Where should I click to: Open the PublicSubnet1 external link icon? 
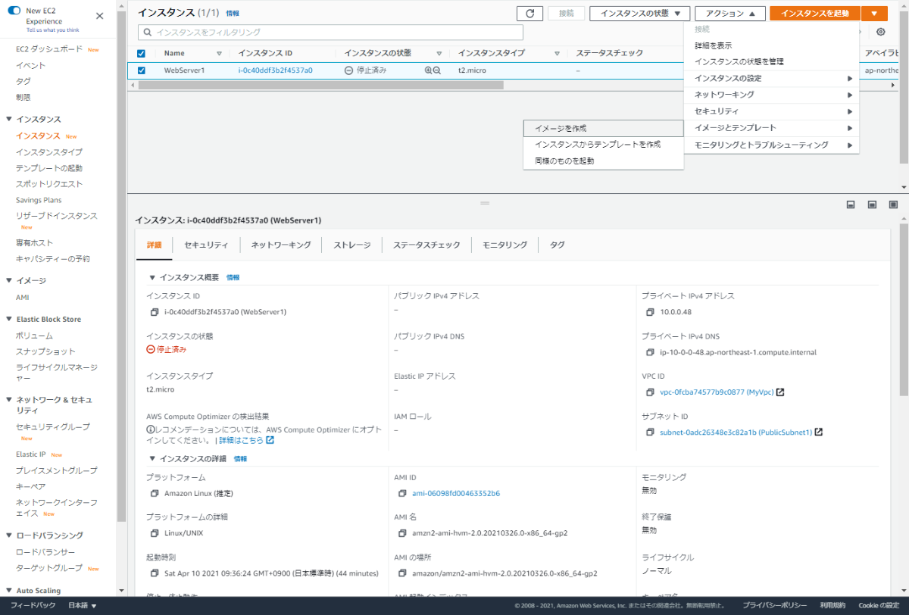click(819, 432)
